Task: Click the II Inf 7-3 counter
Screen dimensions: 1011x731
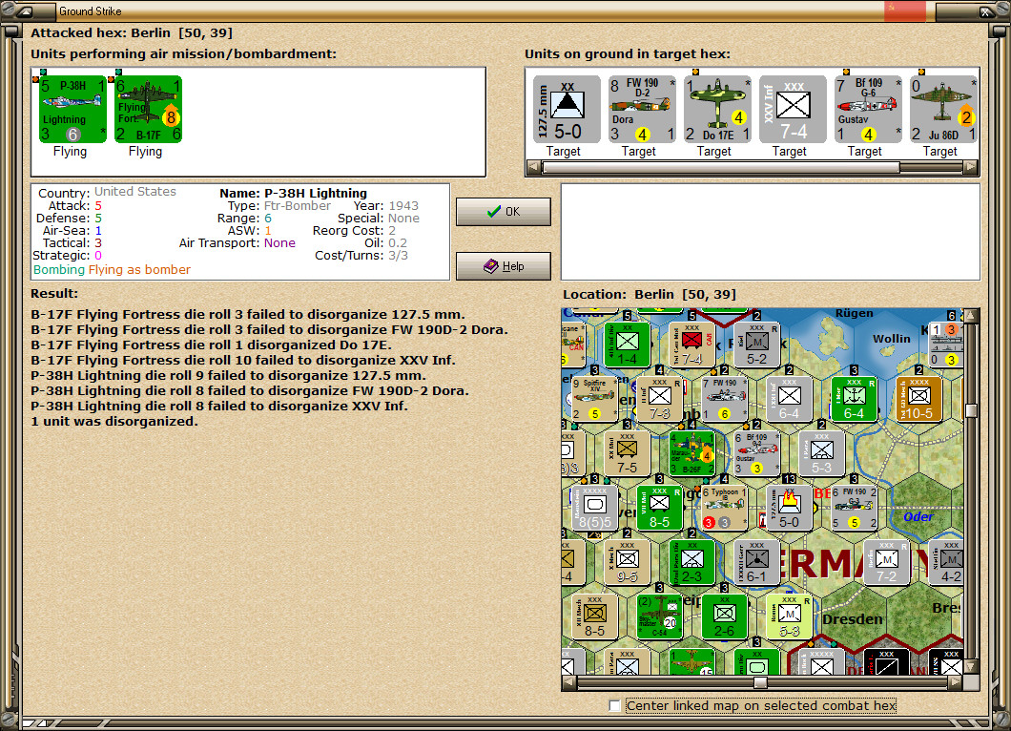Action: [659, 399]
